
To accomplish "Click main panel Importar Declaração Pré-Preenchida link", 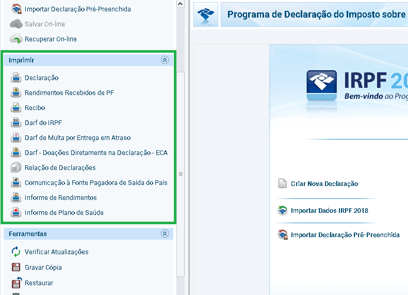I will pos(345,235).
